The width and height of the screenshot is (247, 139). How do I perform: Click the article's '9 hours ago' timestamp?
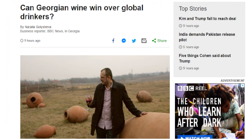tap(32, 41)
